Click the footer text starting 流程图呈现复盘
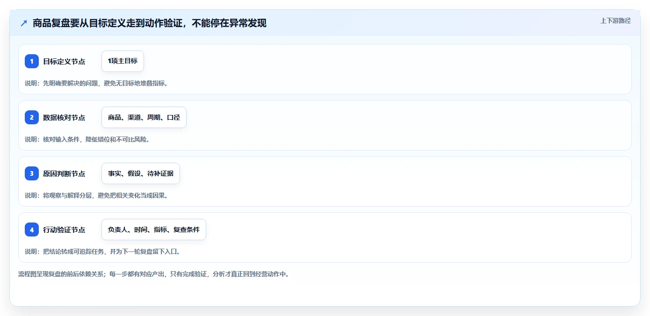Viewport: 650px width, 316px height. (x=154, y=274)
